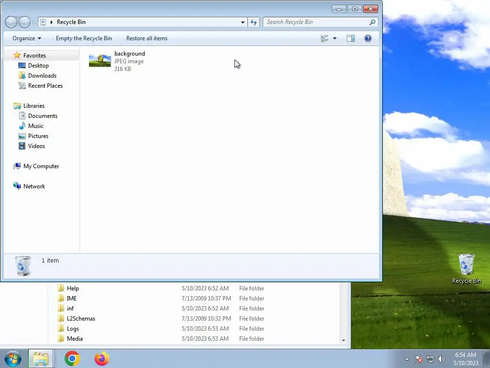Viewport: 490px width, 368px height.
Task: Minimize the Recycle Bin window
Action: (339, 9)
